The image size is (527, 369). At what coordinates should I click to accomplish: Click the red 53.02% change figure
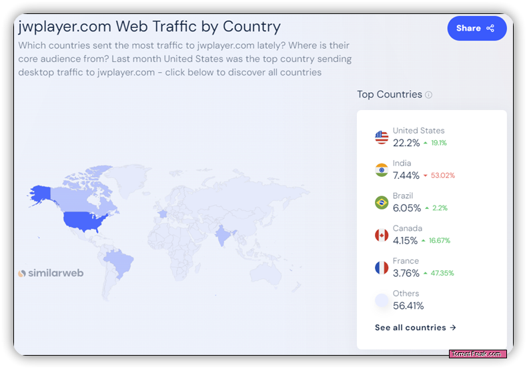tap(443, 175)
